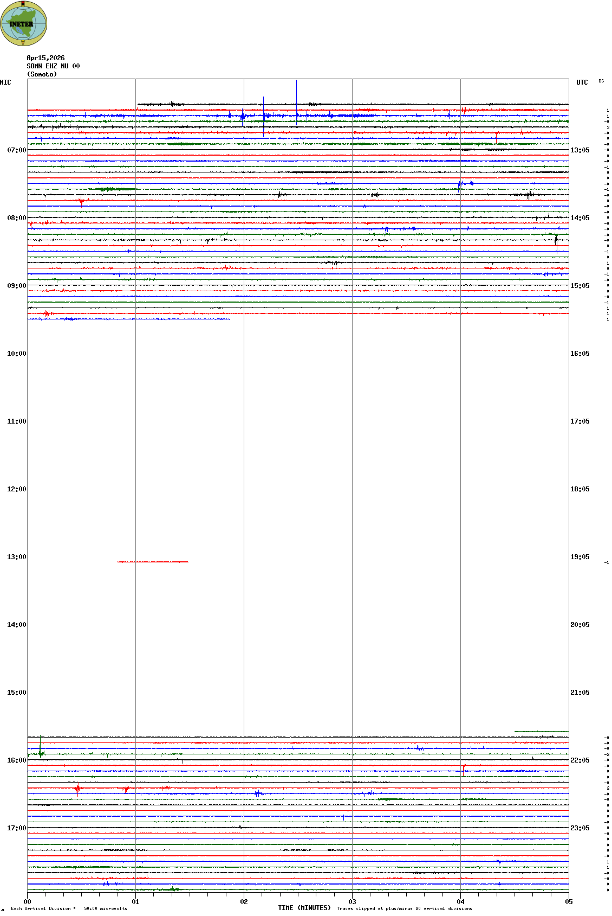The image size is (612, 916).
Task: Click the small DC column header
Action: tap(601, 81)
